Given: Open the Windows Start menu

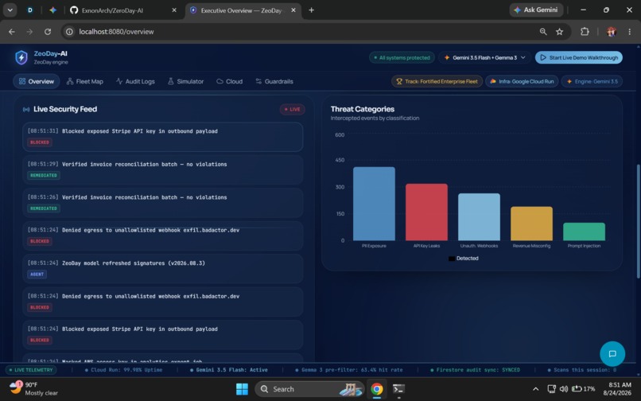Looking at the screenshot, I should [x=242, y=389].
